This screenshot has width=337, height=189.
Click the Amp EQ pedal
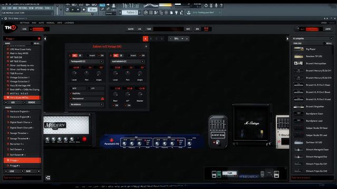click(217, 131)
